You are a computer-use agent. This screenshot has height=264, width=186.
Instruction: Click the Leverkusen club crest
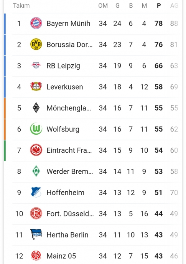click(x=36, y=86)
